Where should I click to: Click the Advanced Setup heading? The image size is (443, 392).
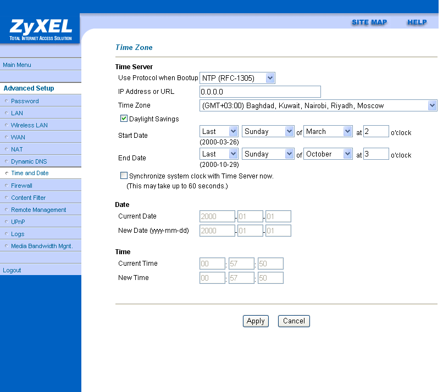(29, 88)
